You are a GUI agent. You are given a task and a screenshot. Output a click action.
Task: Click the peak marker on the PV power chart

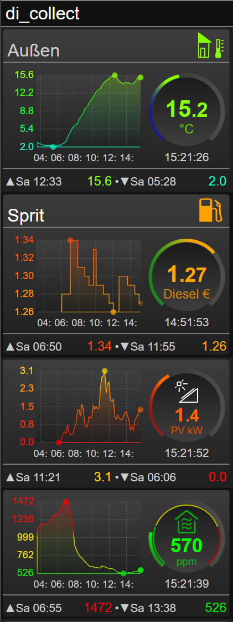[105, 371]
